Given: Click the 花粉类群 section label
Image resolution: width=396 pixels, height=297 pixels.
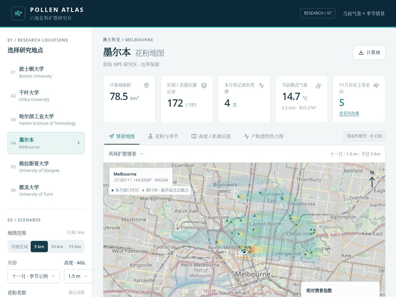Looking at the screenshot, I should (17, 292).
